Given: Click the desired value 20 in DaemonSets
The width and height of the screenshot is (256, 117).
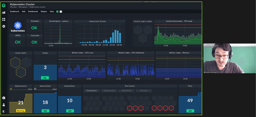Looking at the screenshot, I should point(35,89).
